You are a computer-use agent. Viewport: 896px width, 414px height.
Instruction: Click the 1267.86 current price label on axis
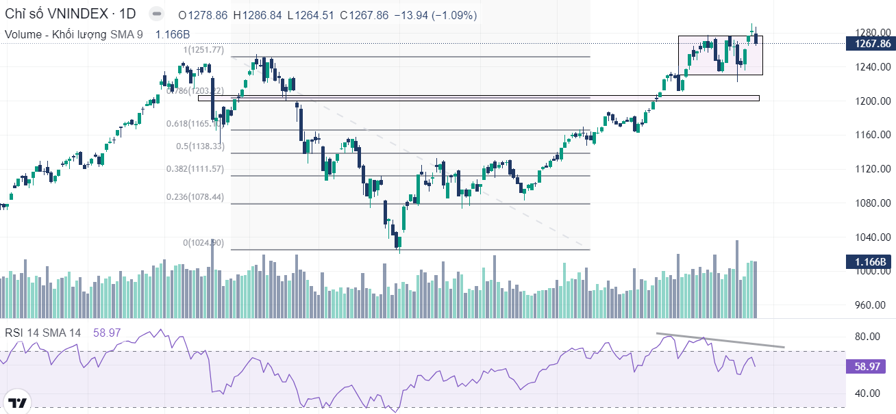pos(869,44)
